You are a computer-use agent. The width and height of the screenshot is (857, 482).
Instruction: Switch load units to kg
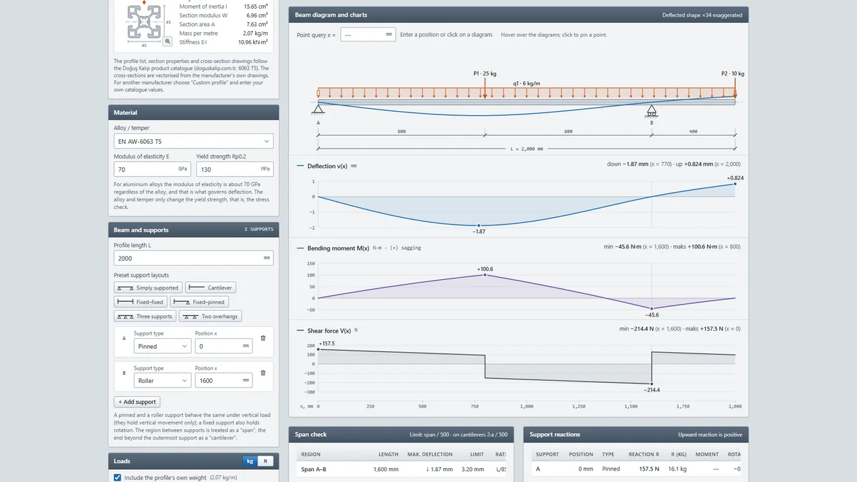pyautogui.click(x=250, y=461)
